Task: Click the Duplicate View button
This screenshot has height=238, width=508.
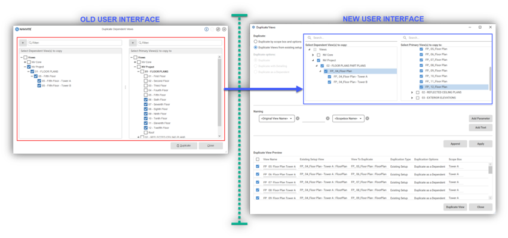Action: pos(455,207)
